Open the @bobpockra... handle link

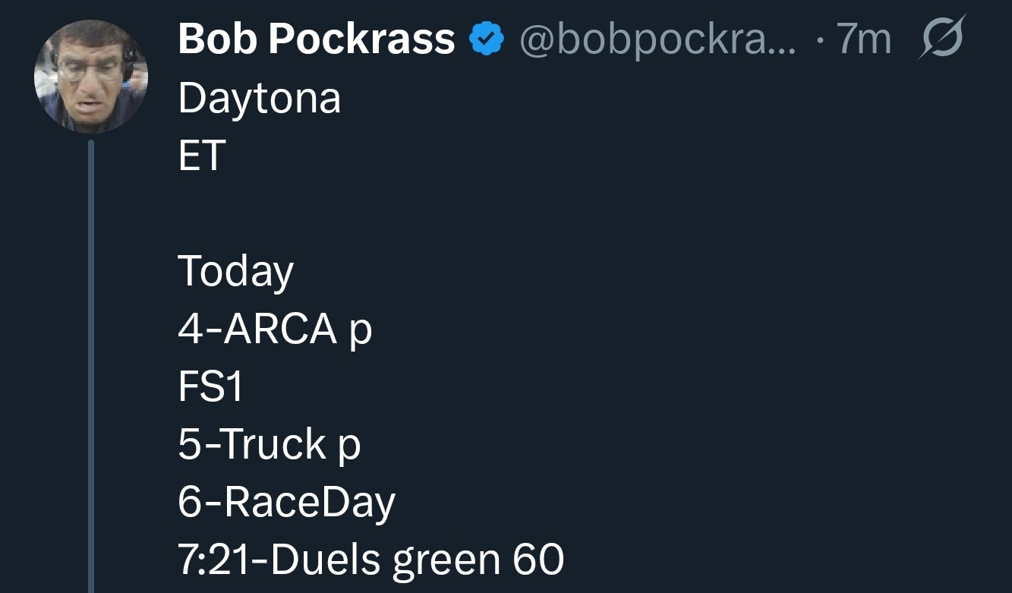click(657, 39)
